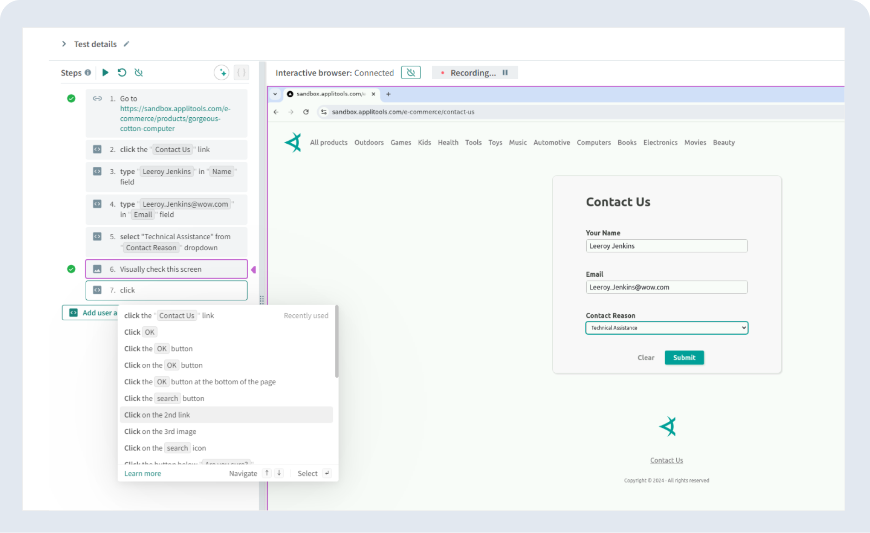Open Automotive category

(552, 143)
